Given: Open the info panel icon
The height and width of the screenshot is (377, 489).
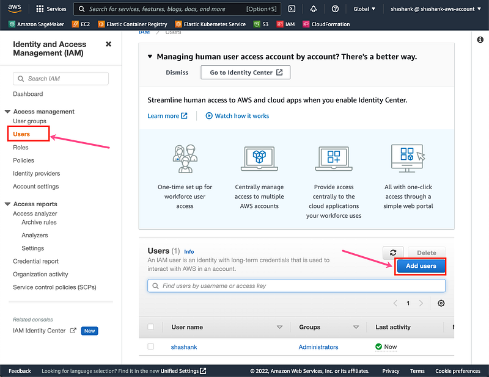Looking at the screenshot, I should click(x=480, y=40).
